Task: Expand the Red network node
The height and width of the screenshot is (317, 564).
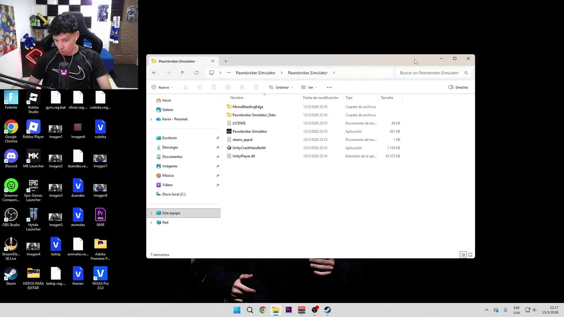Action: [x=151, y=222]
